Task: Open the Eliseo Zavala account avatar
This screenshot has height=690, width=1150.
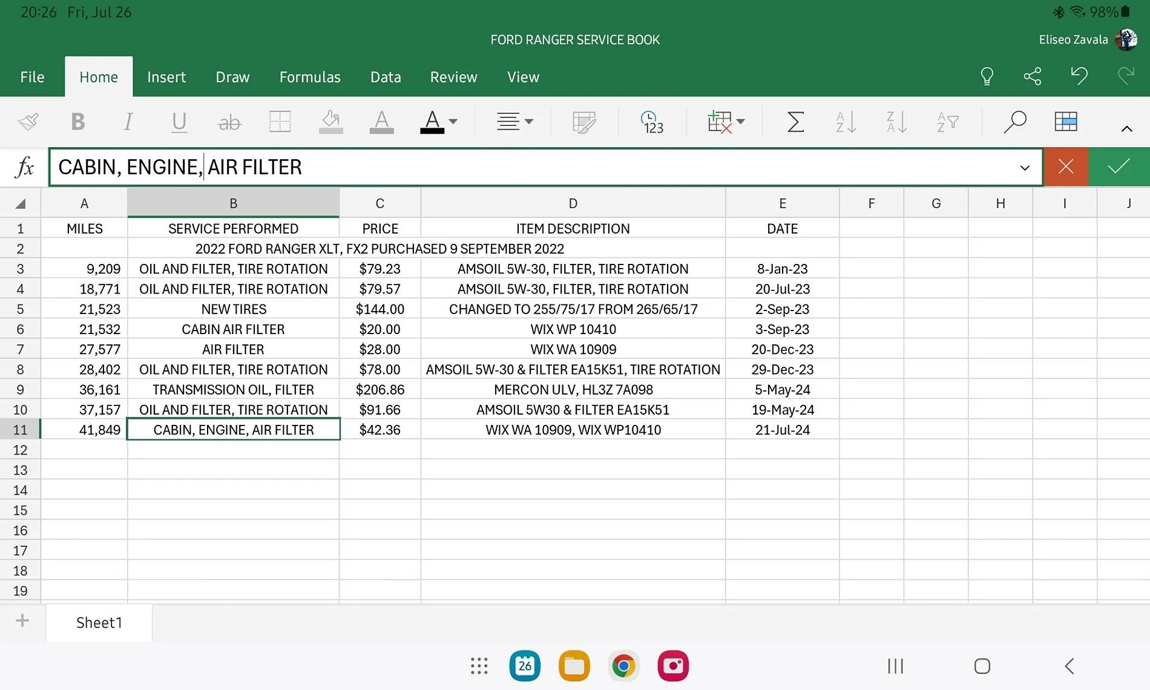Action: click(x=1126, y=40)
